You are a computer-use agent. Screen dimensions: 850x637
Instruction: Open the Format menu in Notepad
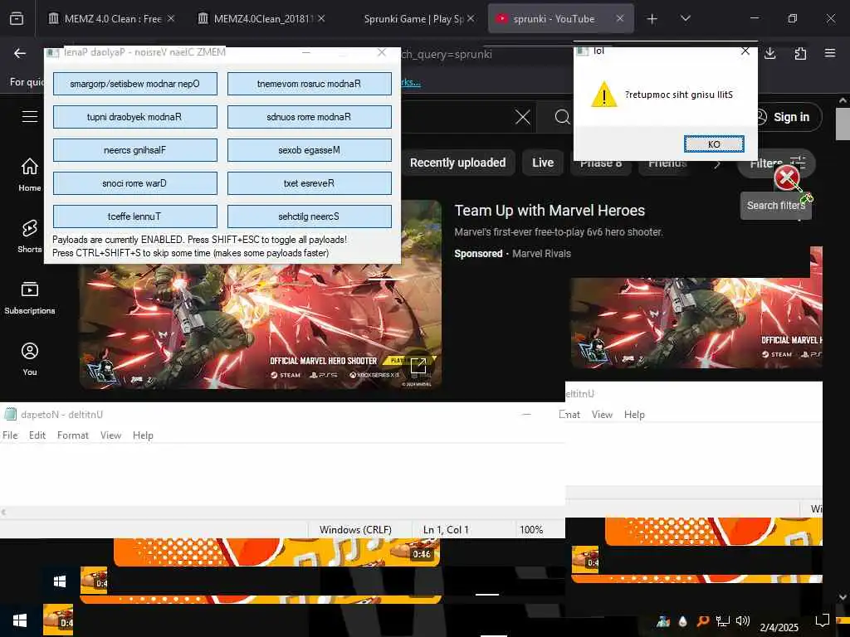pyautogui.click(x=73, y=435)
